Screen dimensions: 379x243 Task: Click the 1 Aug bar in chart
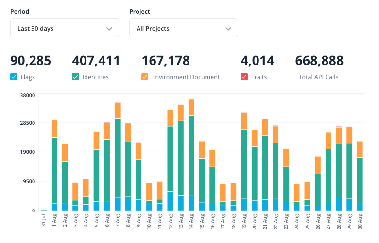(x=54, y=165)
